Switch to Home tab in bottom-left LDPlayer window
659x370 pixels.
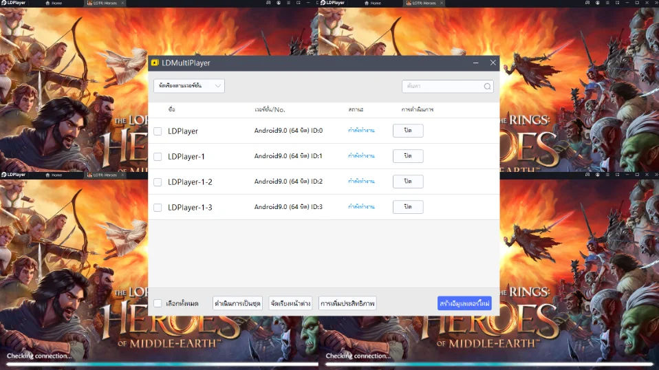click(54, 175)
